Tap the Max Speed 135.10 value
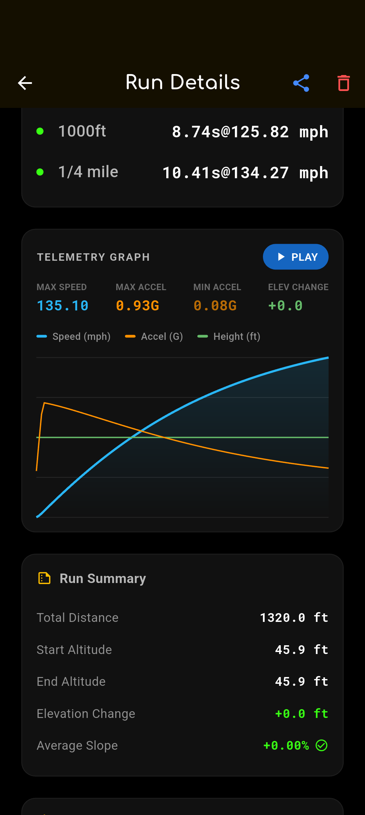This screenshot has height=815, width=365. [63, 306]
